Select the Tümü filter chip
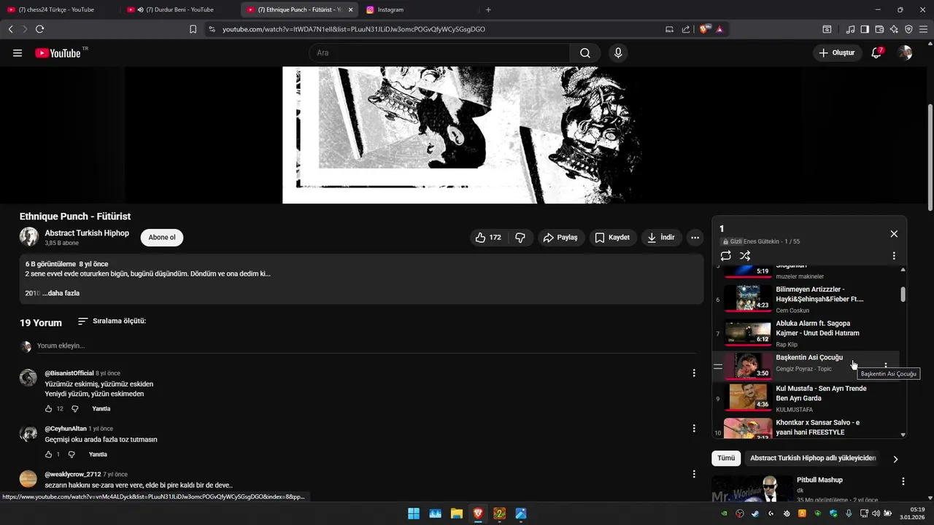The width and height of the screenshot is (934, 525). click(726, 458)
